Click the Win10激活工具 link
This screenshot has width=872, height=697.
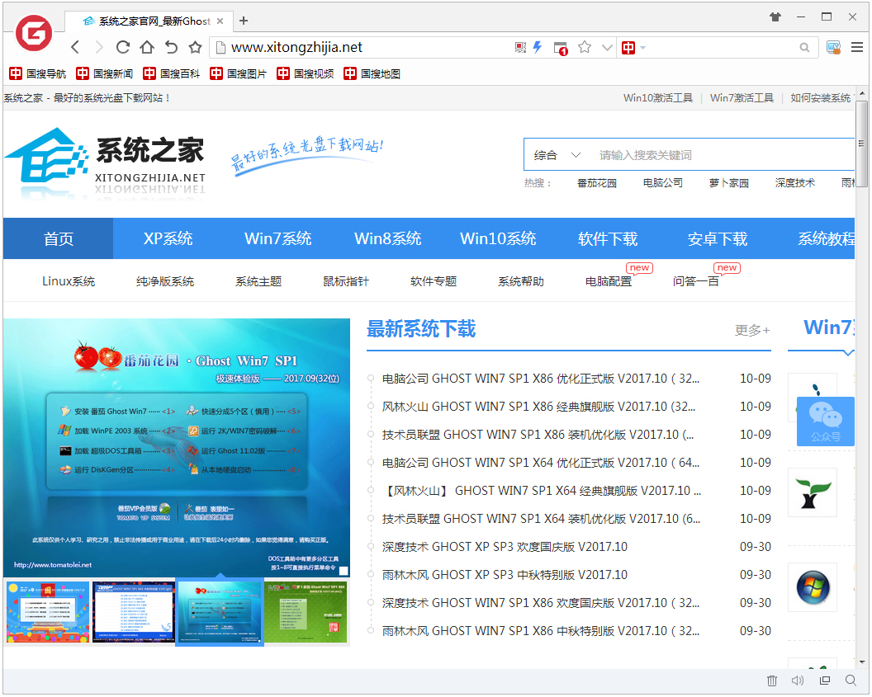point(657,98)
